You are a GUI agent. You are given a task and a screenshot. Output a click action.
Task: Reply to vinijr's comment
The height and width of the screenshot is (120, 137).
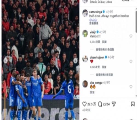point(104,42)
